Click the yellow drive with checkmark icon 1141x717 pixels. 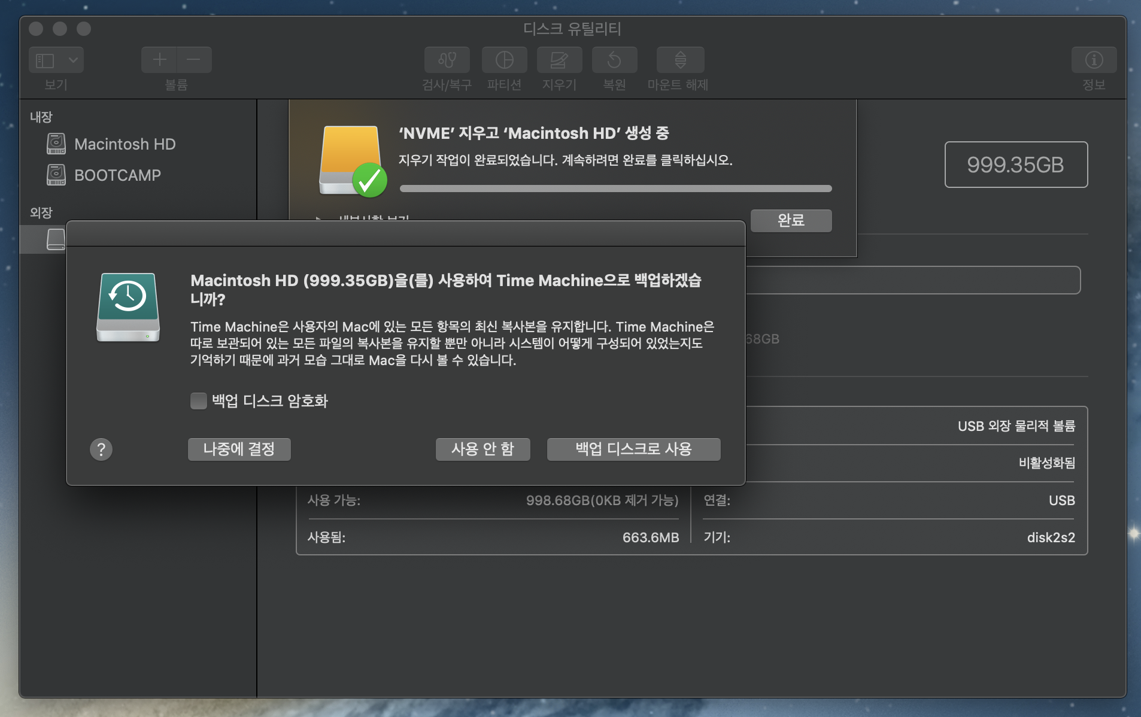pos(353,161)
